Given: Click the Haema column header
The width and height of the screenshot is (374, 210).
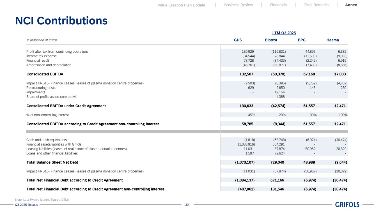Looking at the screenshot, I should tap(332, 40).
